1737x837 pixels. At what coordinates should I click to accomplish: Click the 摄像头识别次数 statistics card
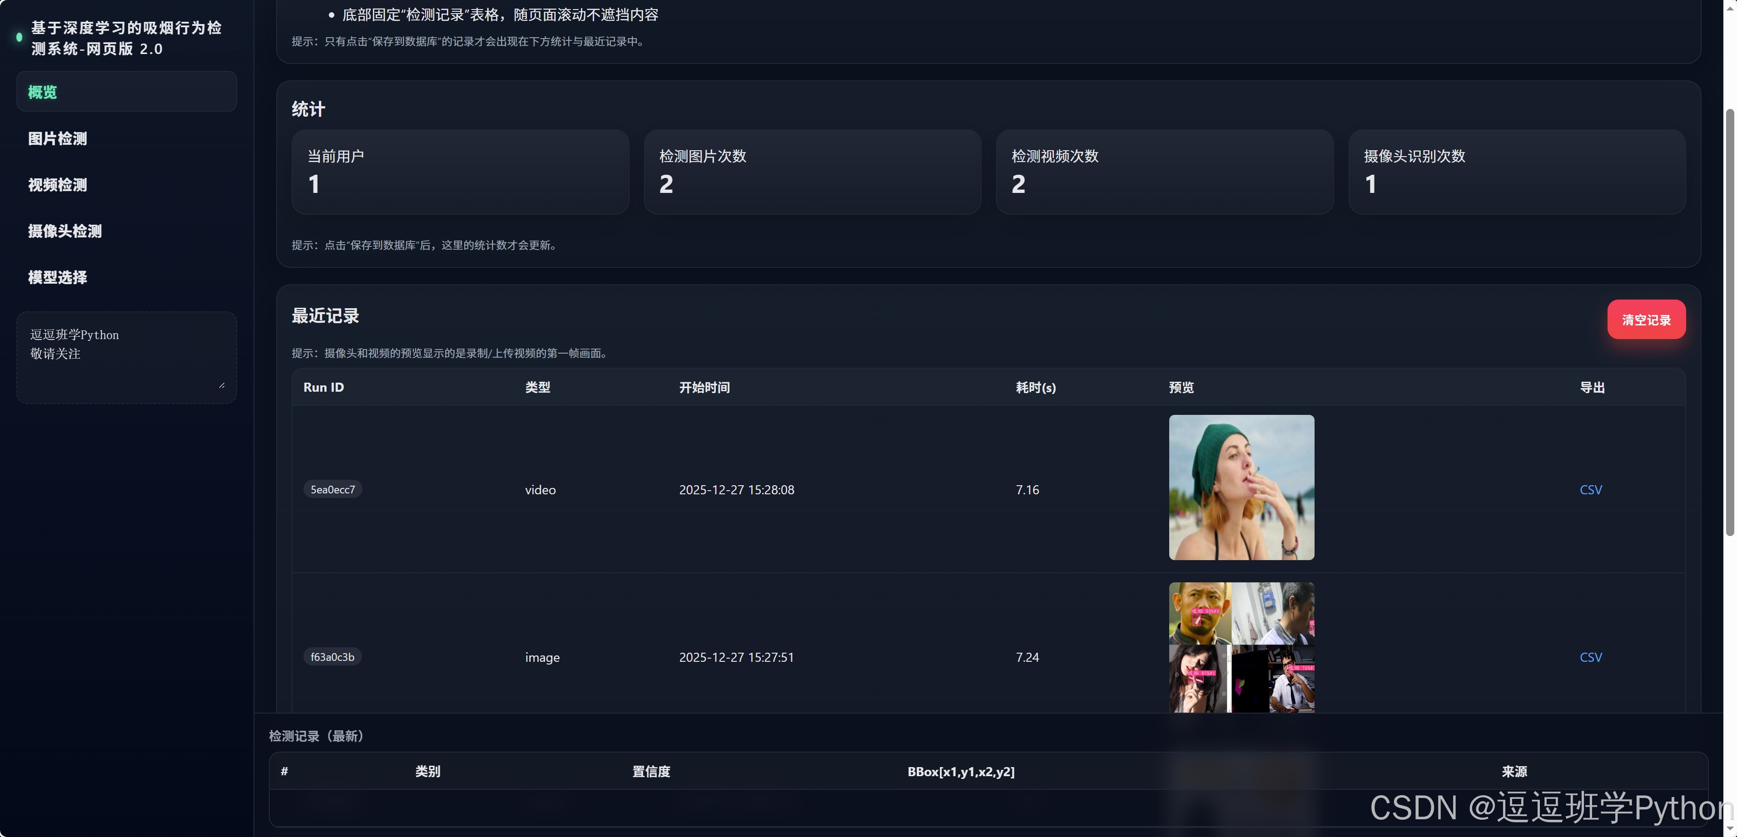pyautogui.click(x=1517, y=172)
